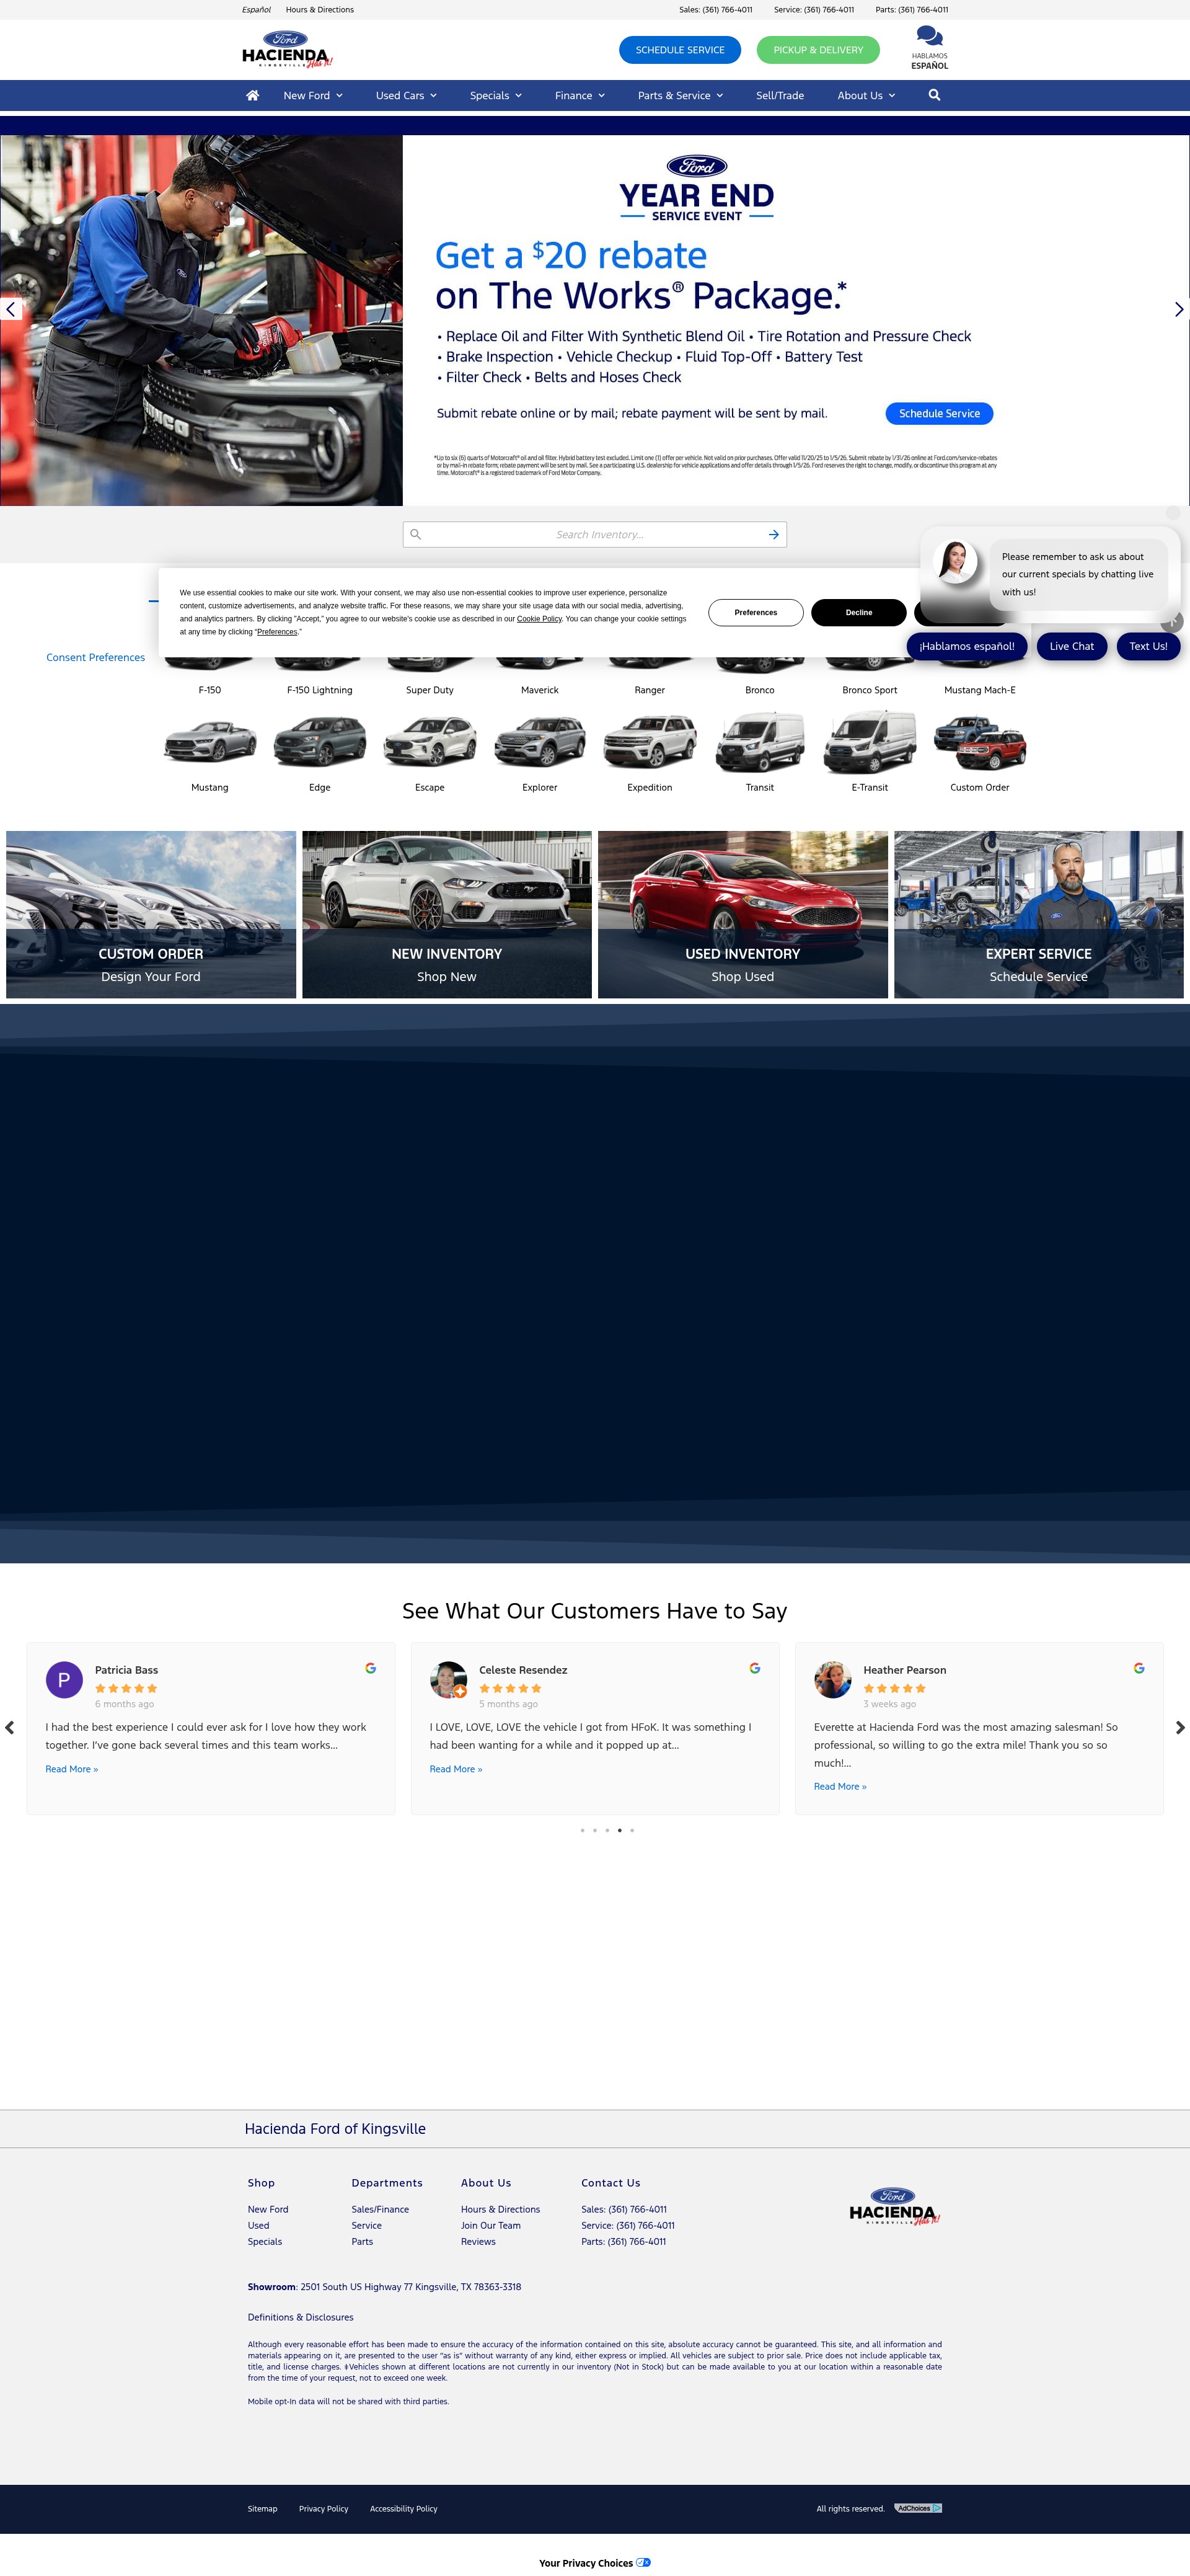
Task: Switch site to Español
Action: pos(256,10)
